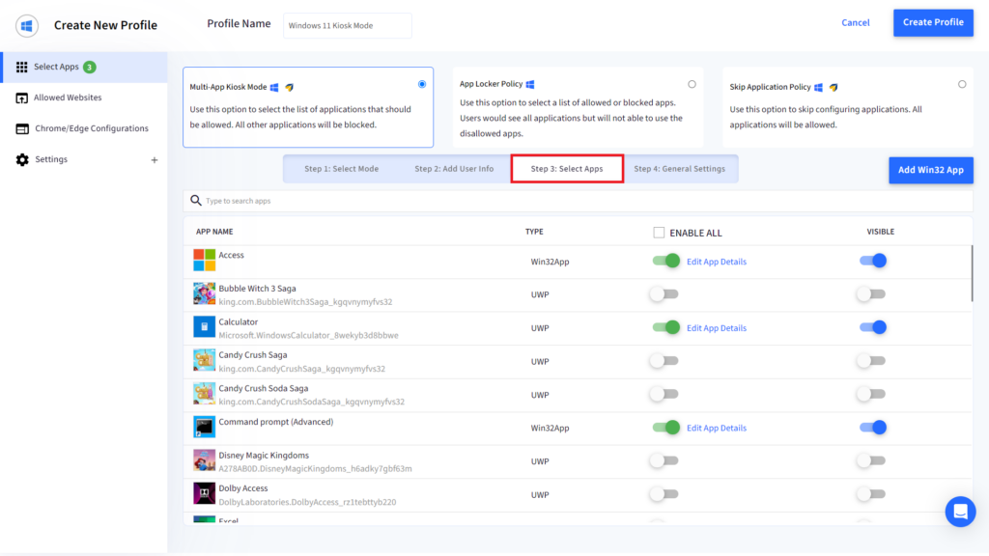Click the Calculator app icon
Screen dimensions: 989x556
205,327
